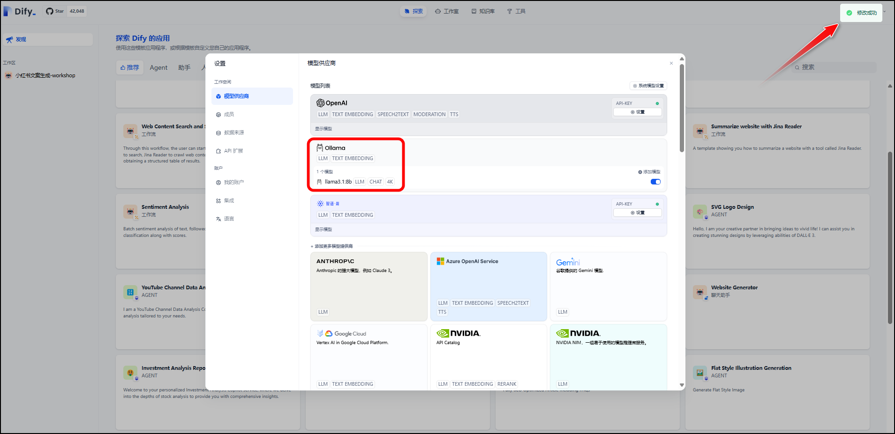Click the Azure Microsoft logo icon
This screenshot has width=895, height=434.
[x=440, y=261]
